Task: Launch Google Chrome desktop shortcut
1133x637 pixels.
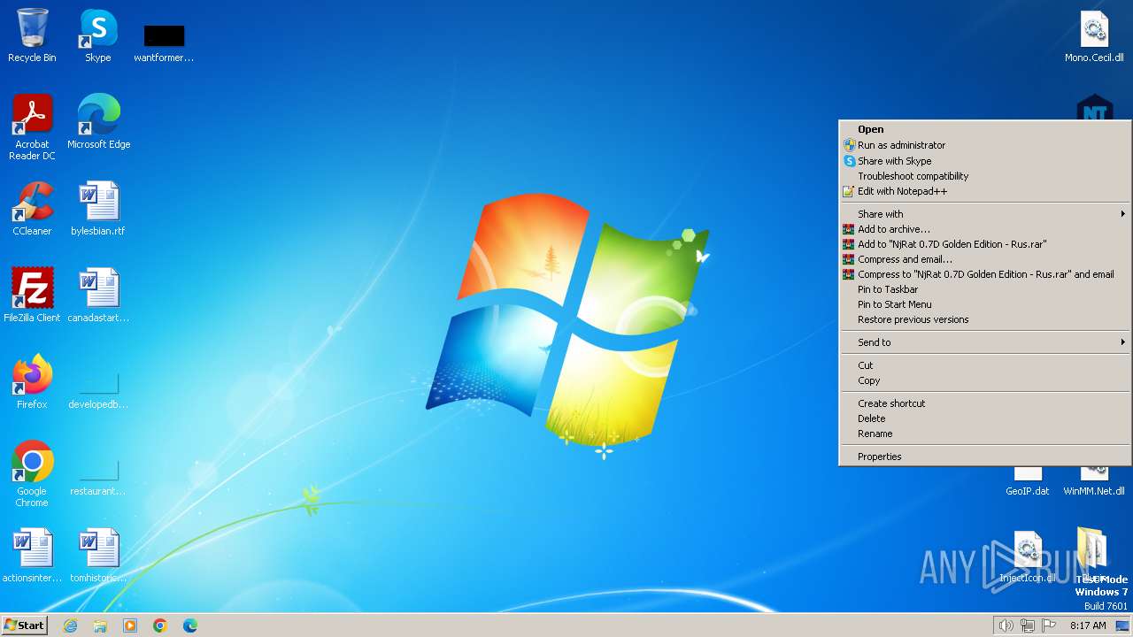Action: 32,474
